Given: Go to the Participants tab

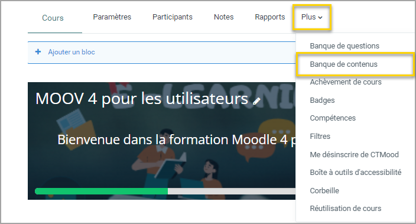Looking at the screenshot, I should (173, 17).
